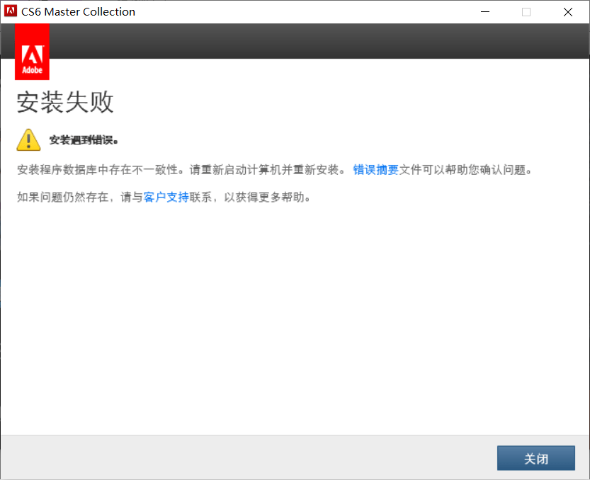
Task: Click the exclamation mark inside the warning symbol
Action: [x=28, y=137]
